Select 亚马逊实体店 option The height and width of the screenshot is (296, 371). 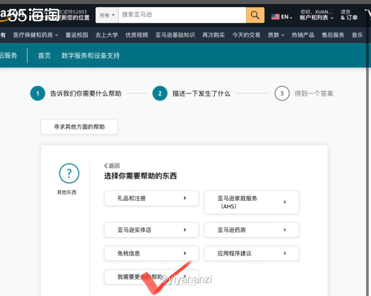click(152, 230)
